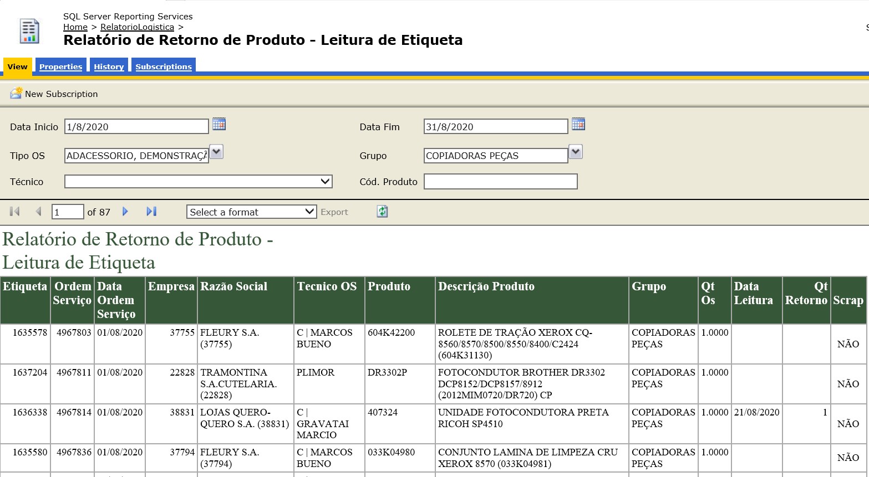Follow the Home breadcrumb link

point(75,27)
